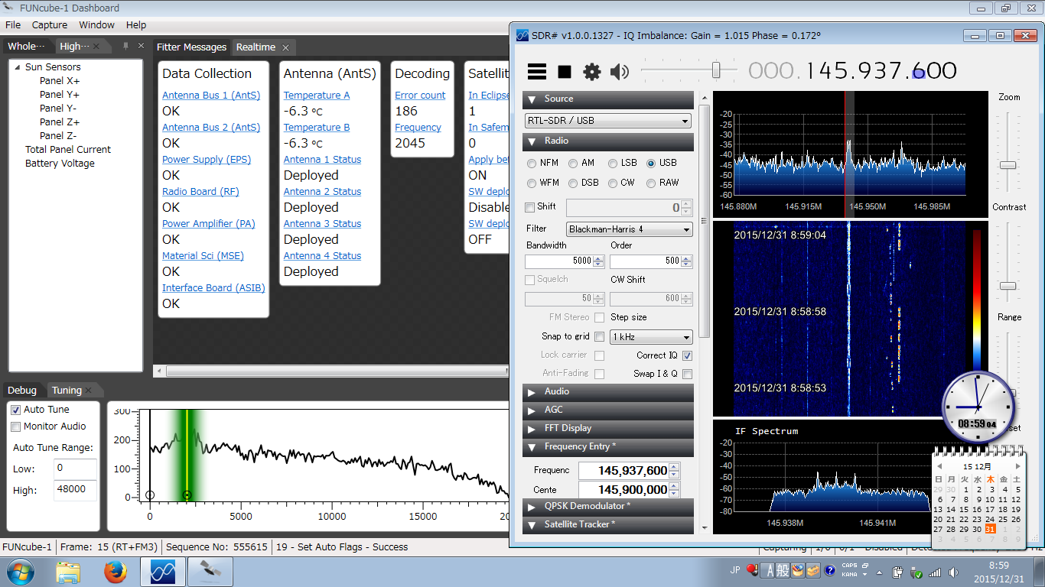Open SDR# configuration gear icon
The image size is (1045, 587).
pos(592,72)
